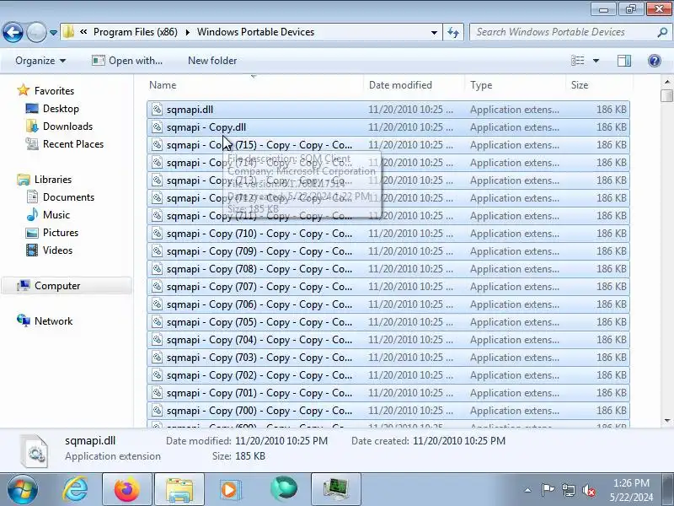Click the dll icon of Copy (703) row
The width and height of the screenshot is (674, 506).
point(158,357)
